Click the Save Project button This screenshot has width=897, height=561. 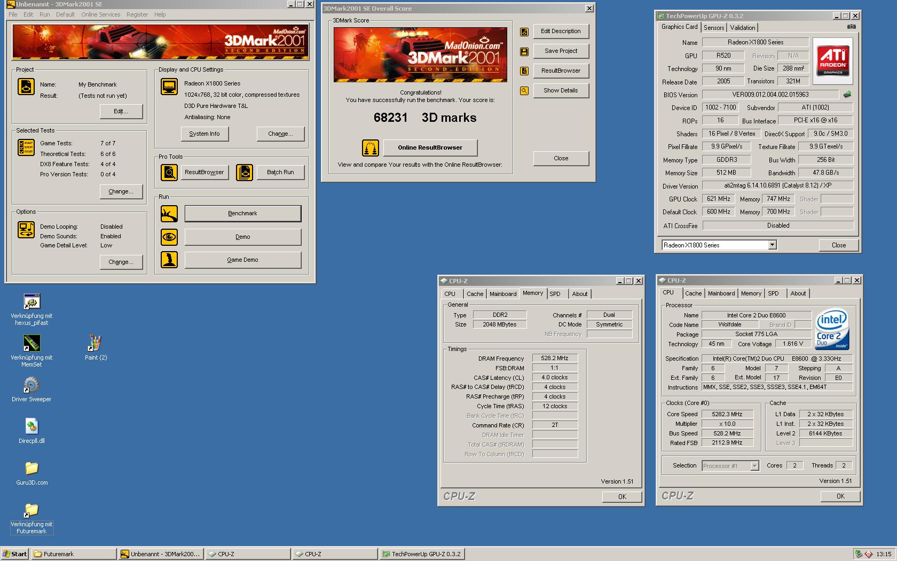(561, 51)
